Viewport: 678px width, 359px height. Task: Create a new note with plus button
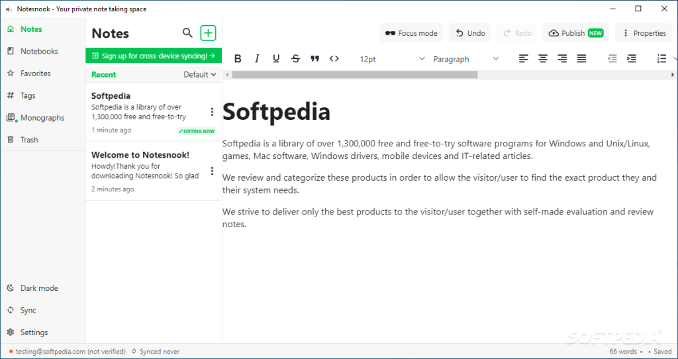pos(208,33)
